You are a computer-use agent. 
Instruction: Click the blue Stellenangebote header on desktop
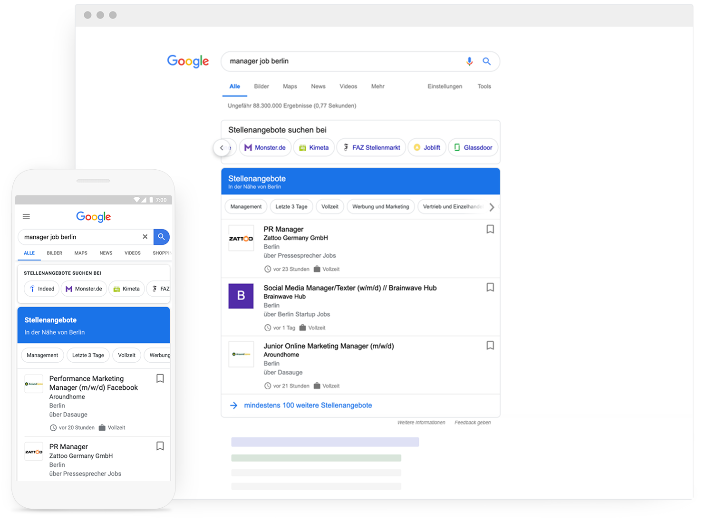point(360,182)
